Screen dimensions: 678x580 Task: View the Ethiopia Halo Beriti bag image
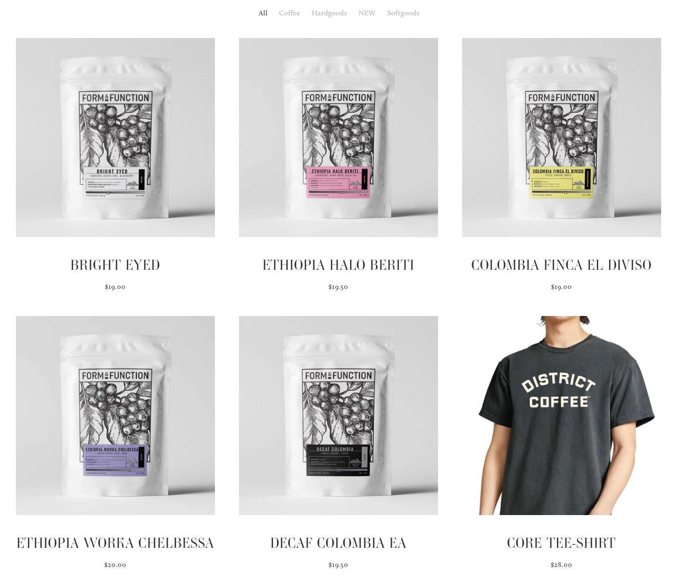coord(339,138)
